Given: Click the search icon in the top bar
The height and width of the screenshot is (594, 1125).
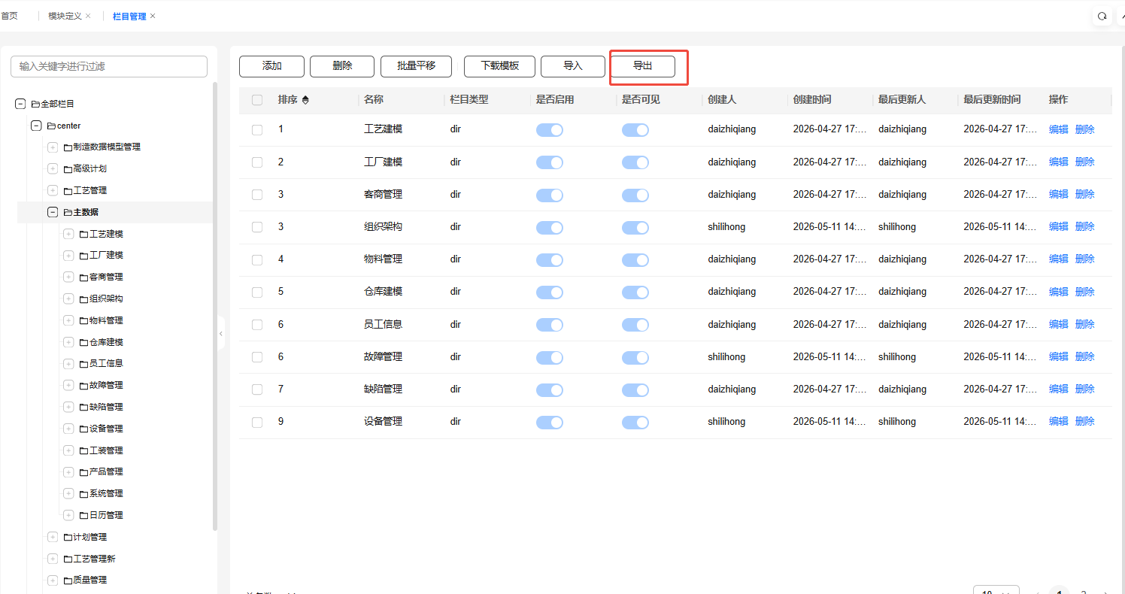Looking at the screenshot, I should 1102,16.
